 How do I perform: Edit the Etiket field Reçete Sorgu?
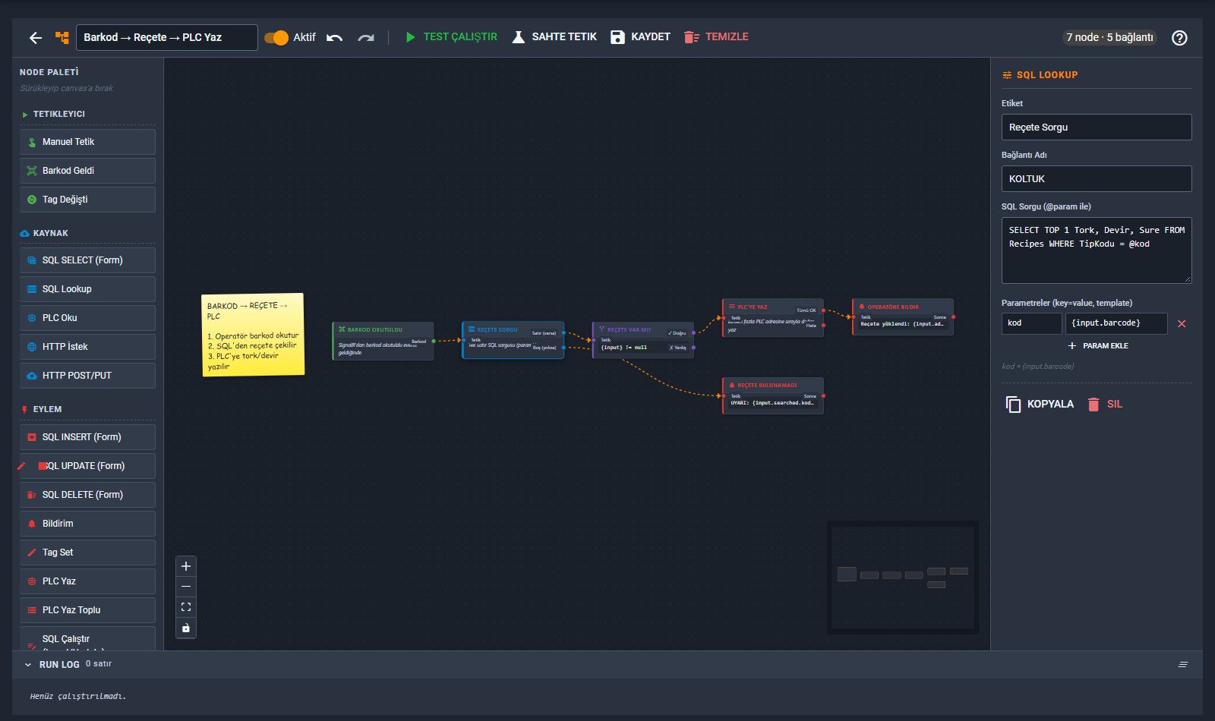1097,128
